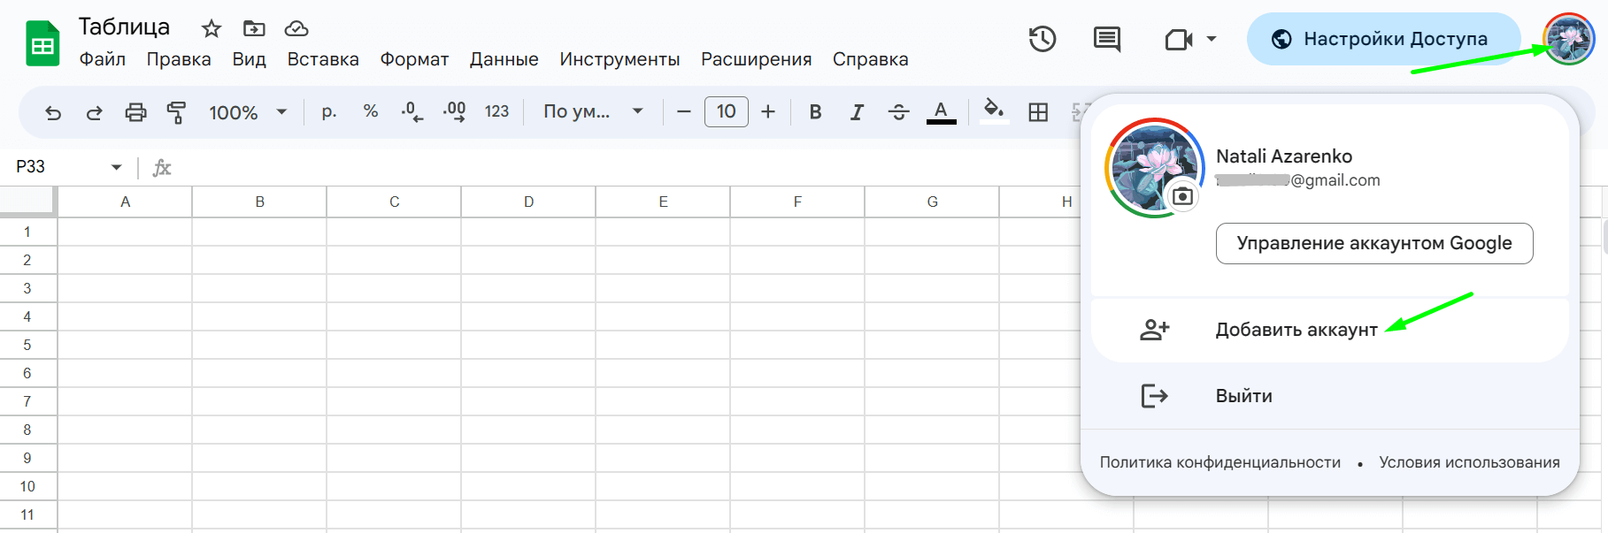The height and width of the screenshot is (533, 1608).
Task: Click Управление аккаунтом Google button
Action: coord(1374,243)
